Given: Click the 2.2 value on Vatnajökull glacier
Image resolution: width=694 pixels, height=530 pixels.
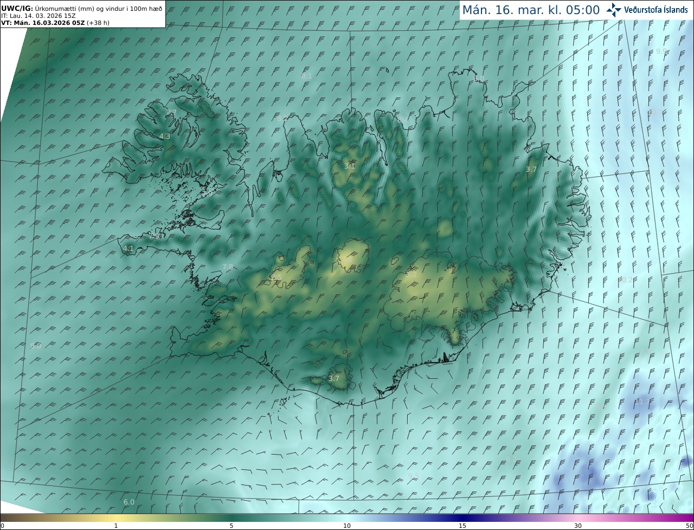Looking at the screenshot, I should point(412,274).
